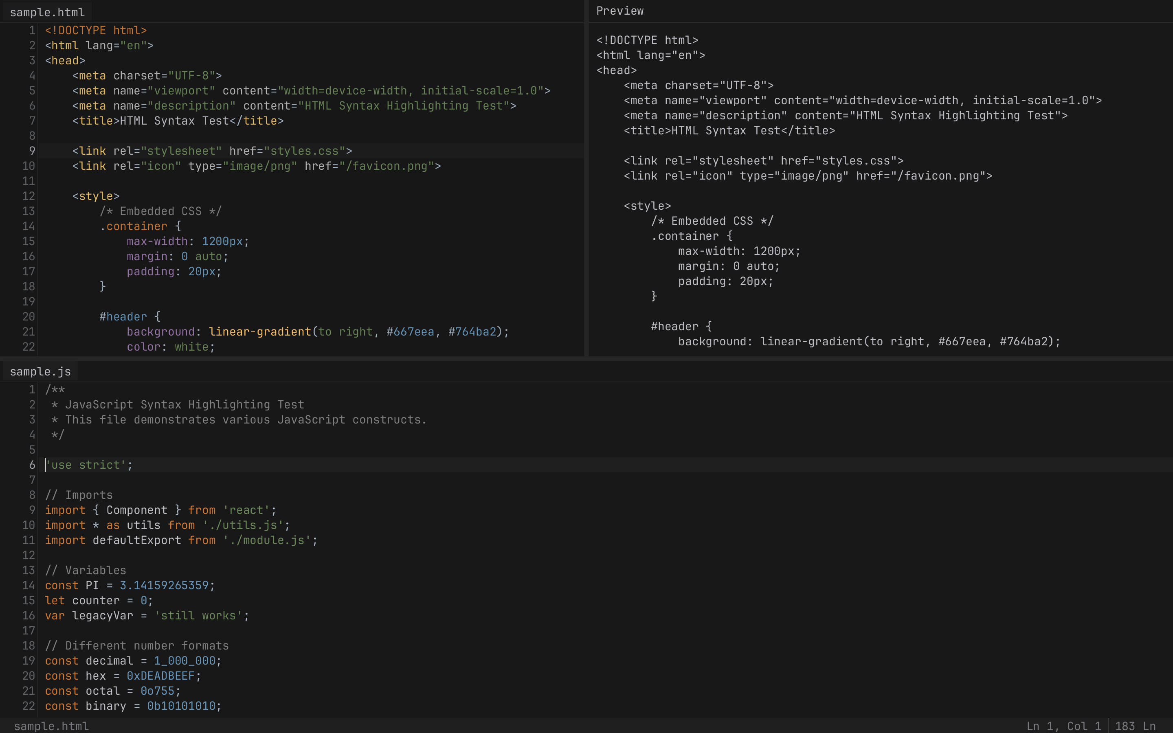Viewport: 1173px width, 733px height.
Task: Select the title HTML Syntax Test text
Action: (x=174, y=121)
